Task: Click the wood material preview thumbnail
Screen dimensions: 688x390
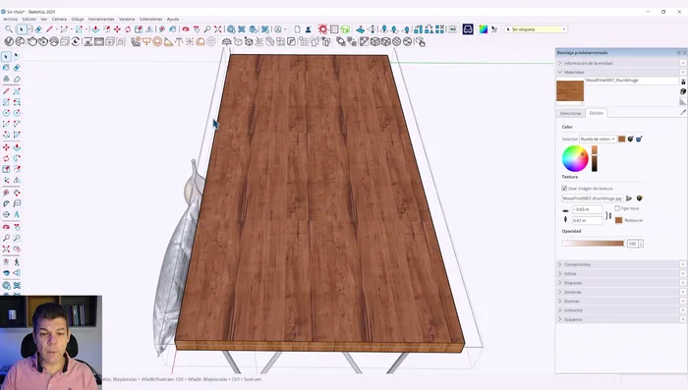Action: tap(570, 90)
